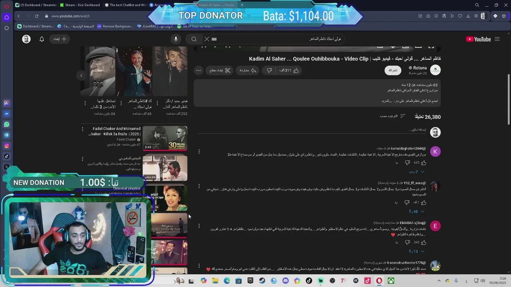The width and height of the screenshot is (511, 287).
Task: Open the old man with cap short thumbnail
Action: click(x=98, y=72)
